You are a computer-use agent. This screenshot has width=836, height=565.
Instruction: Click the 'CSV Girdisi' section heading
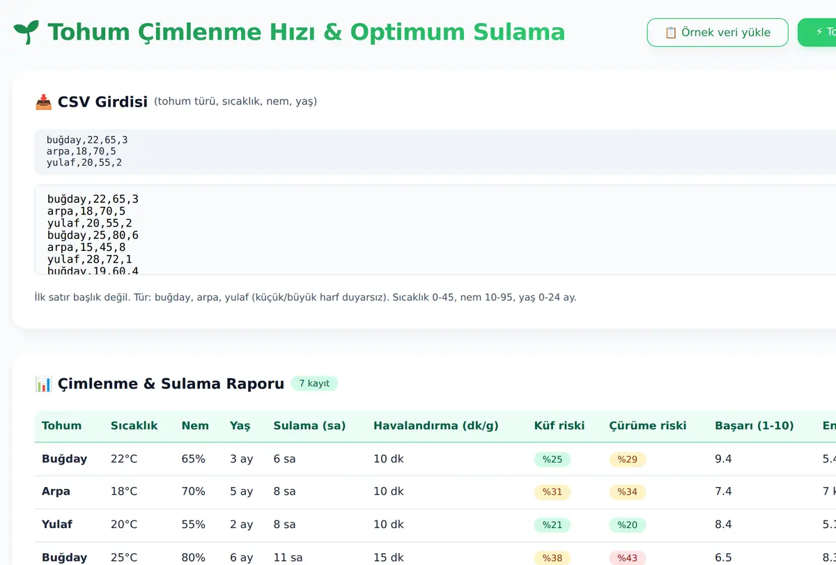(x=102, y=102)
